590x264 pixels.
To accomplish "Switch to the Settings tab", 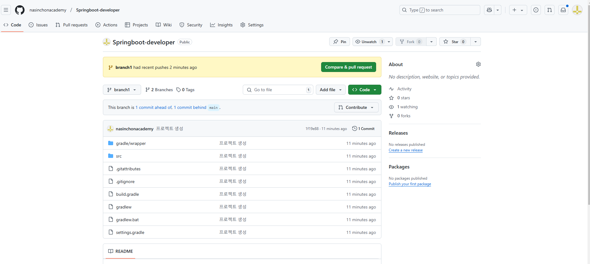I will tap(252, 25).
